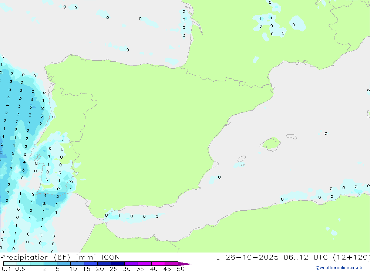Image resolution: width=370 pixels, height=271 pixels.
Task: Select the 15–20 mm legend swatch
Action: click(x=91, y=264)
